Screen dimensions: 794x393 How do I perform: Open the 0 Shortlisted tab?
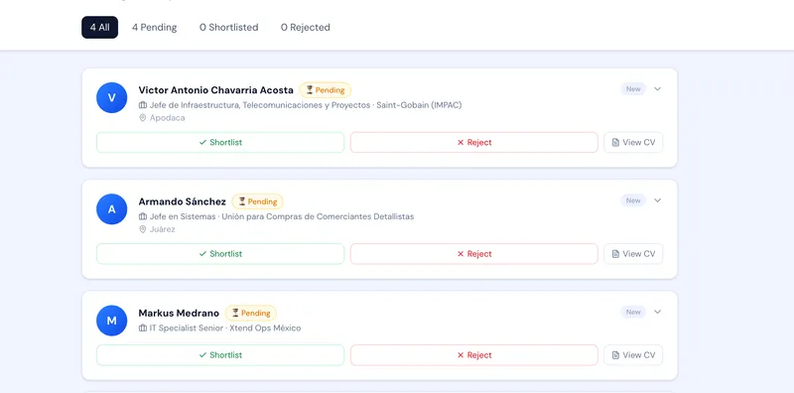[229, 28]
